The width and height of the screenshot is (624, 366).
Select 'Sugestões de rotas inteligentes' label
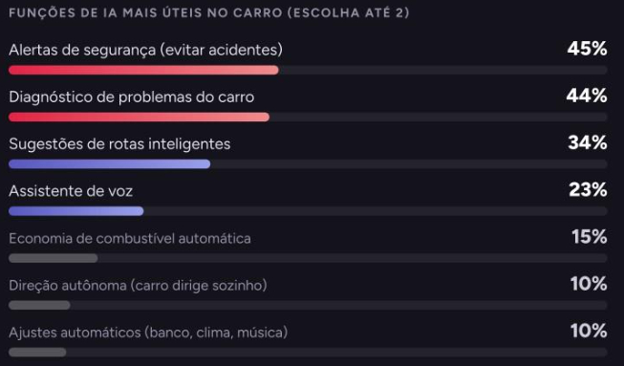click(x=119, y=144)
